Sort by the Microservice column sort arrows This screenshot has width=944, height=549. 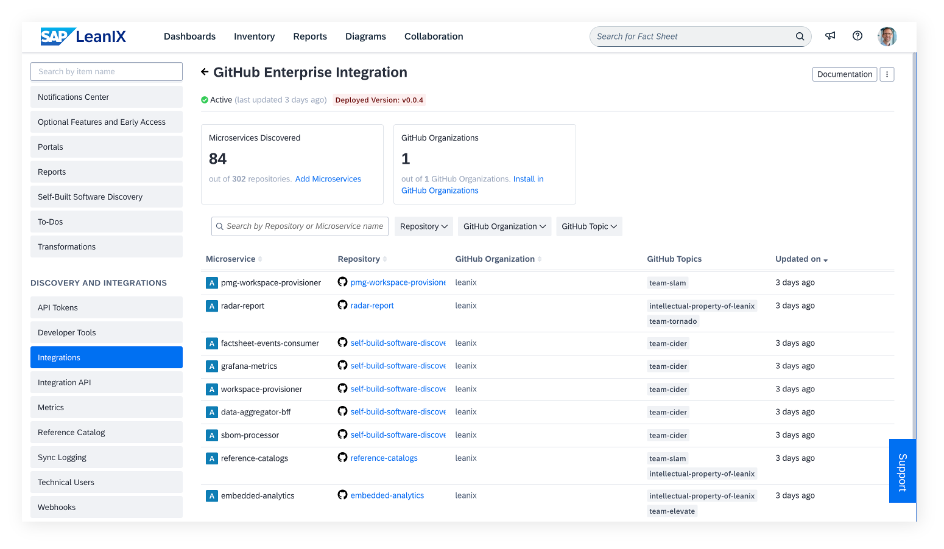point(260,259)
